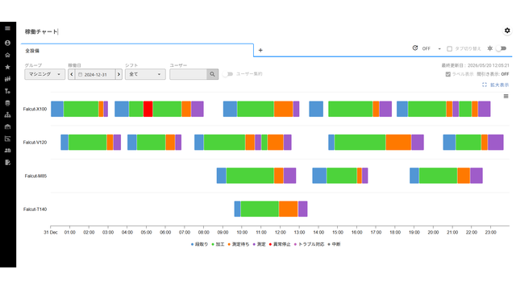Click the 最終更新日 timestamp text
Screen dimensions: 516x290
475,65
